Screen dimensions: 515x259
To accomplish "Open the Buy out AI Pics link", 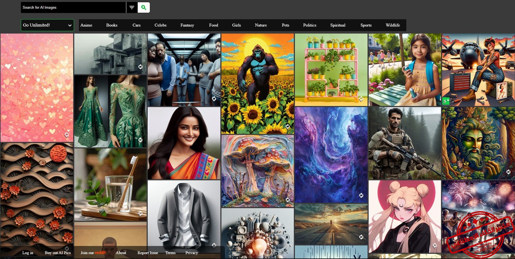I will pos(58,253).
